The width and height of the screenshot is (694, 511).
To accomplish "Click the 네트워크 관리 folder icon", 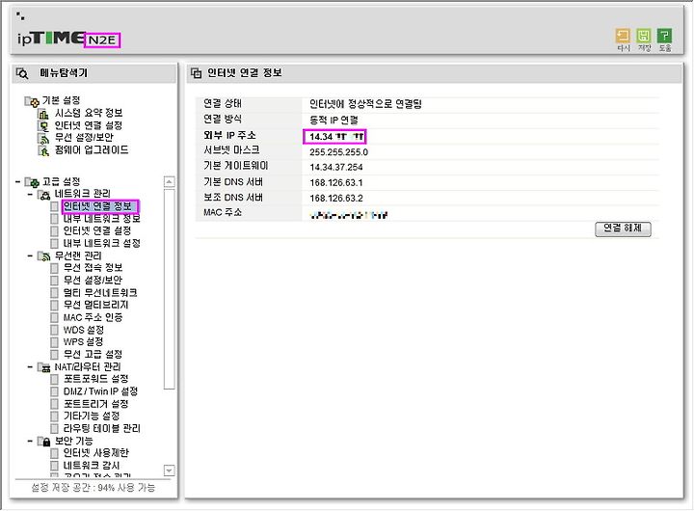I will pos(43,195).
